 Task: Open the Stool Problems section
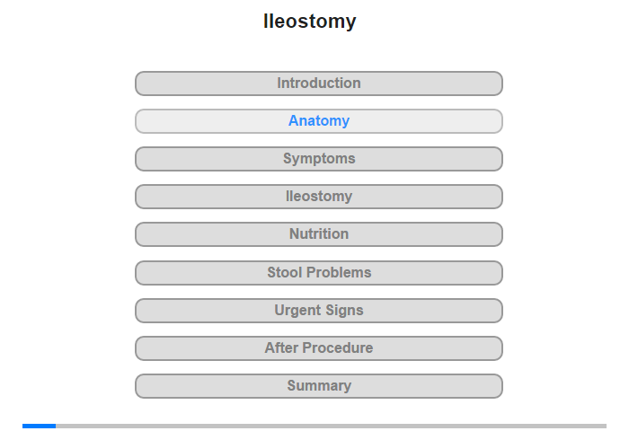click(319, 272)
